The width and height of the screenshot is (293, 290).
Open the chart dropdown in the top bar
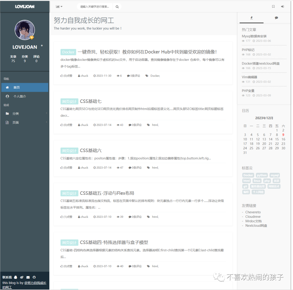point(59,6)
